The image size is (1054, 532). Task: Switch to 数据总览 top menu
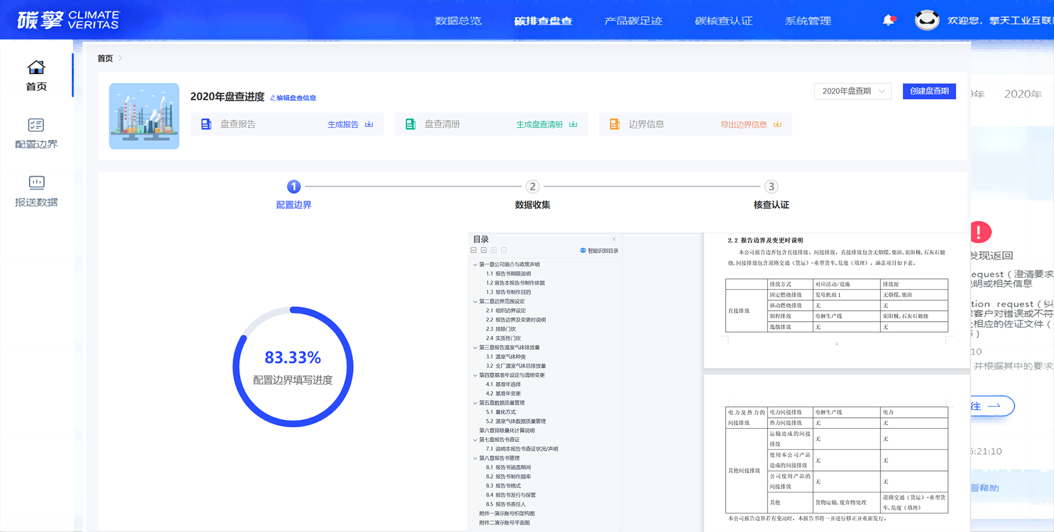coord(458,21)
